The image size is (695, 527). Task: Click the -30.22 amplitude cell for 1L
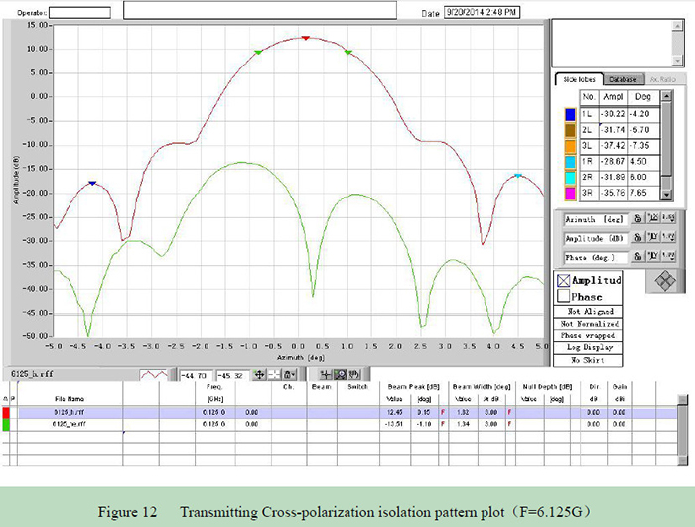pyautogui.click(x=614, y=114)
